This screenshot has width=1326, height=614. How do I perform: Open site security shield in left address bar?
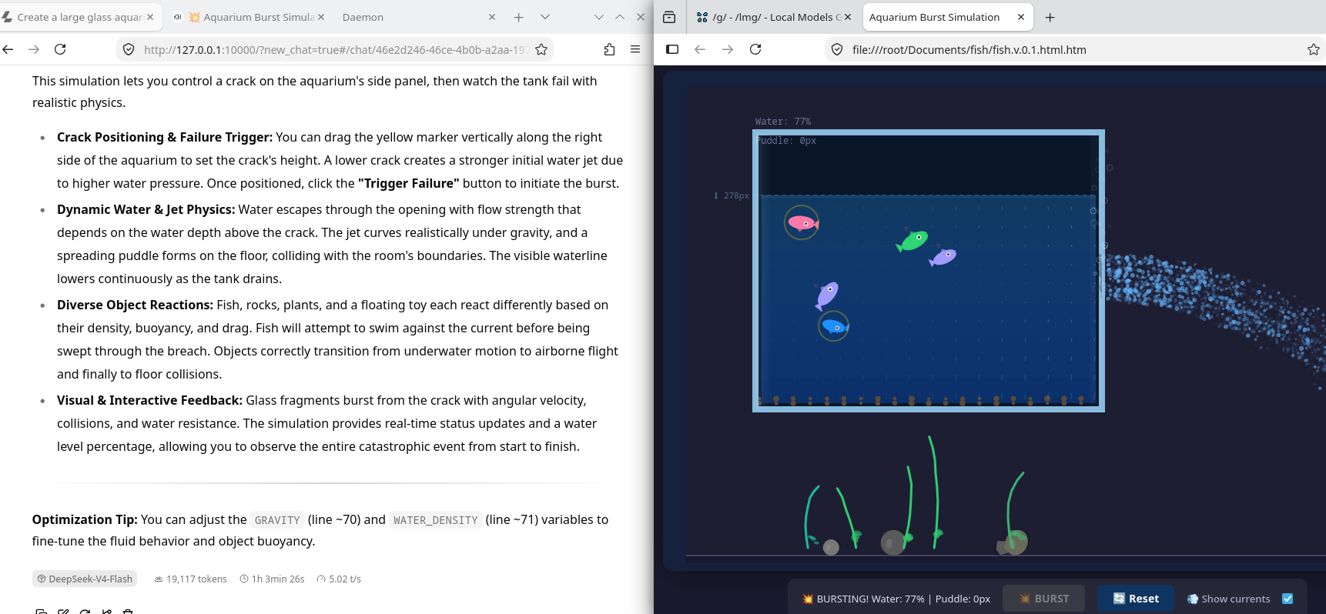click(129, 49)
